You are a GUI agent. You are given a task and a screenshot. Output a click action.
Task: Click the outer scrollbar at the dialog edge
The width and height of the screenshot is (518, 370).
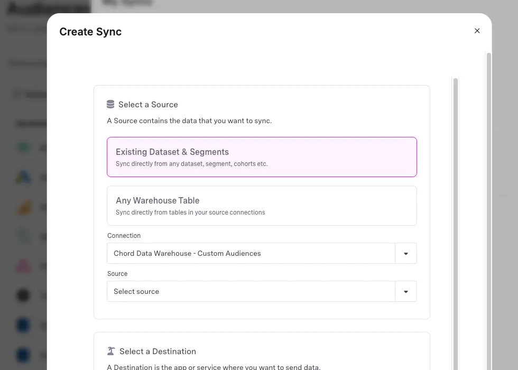point(489,211)
